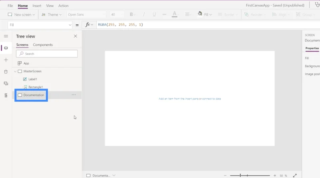Screen dimensions: 320x178
Task: Open the text alignment options
Action: point(188,14)
